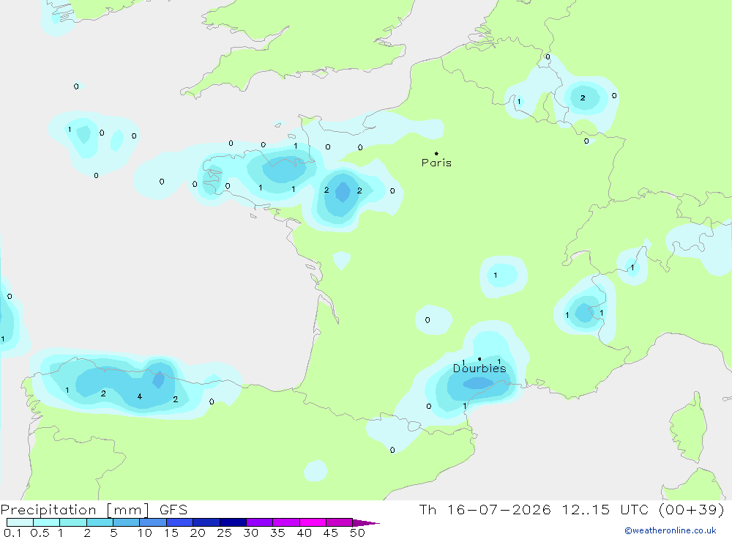Image resolution: width=732 pixels, height=537 pixels.
Task: Select the black dot marker above Paris label
Action: 436,153
